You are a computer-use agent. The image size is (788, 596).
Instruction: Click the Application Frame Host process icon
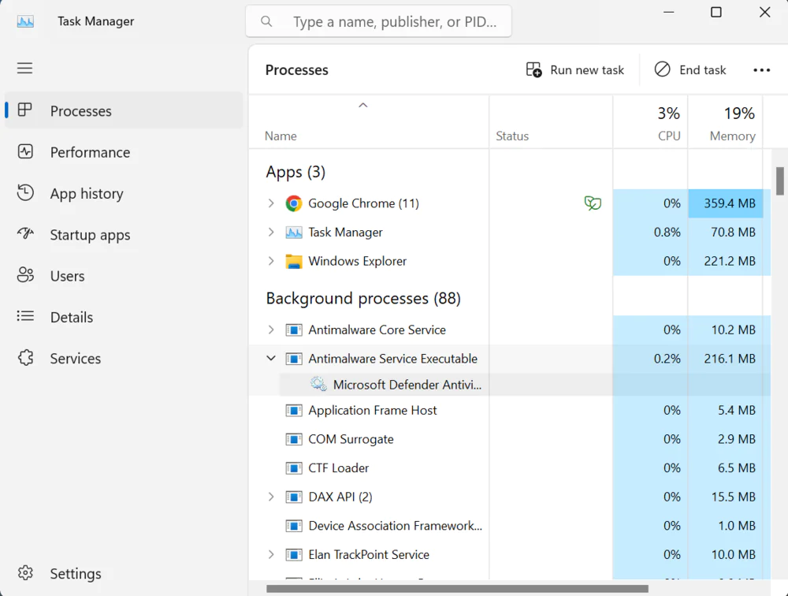pos(294,411)
